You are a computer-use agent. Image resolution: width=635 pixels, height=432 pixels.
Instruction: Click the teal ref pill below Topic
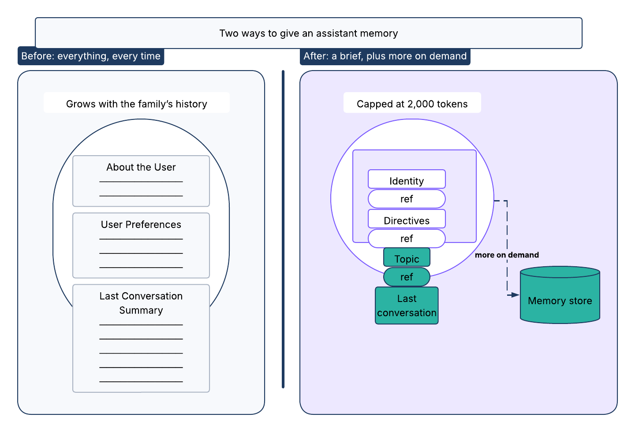pyautogui.click(x=407, y=277)
